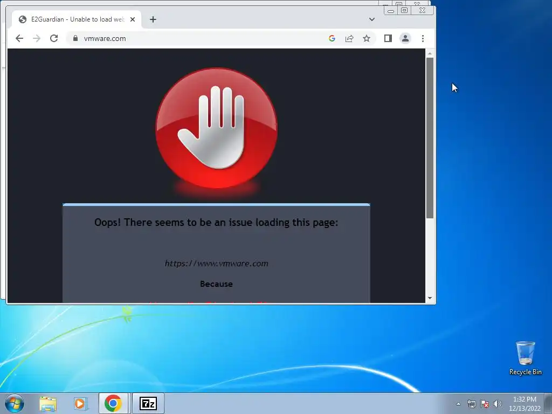Open a new tab with the plus button
Viewport: 552px width, 414px height.
(x=153, y=19)
